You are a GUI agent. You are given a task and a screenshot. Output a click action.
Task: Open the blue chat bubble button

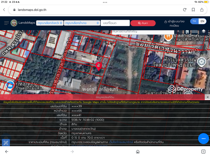tap(203, 138)
